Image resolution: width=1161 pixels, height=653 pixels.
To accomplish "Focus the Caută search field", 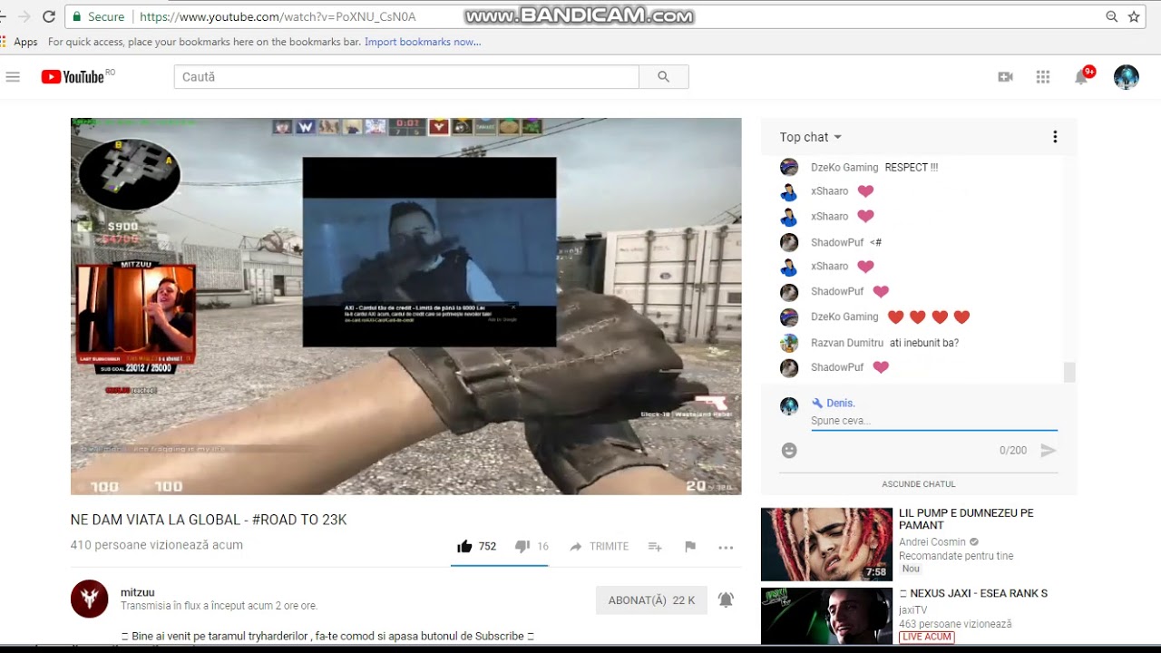I will coord(406,77).
